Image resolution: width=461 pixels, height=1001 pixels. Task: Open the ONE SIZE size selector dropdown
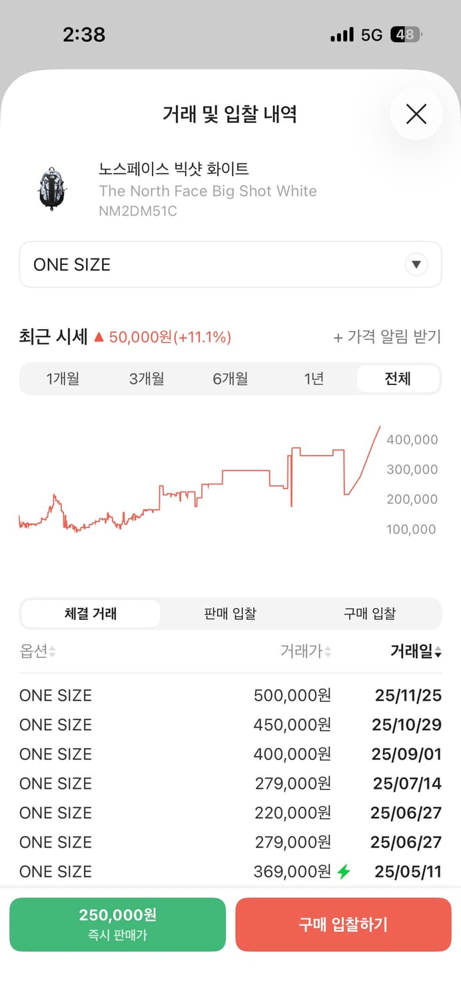pos(230,264)
